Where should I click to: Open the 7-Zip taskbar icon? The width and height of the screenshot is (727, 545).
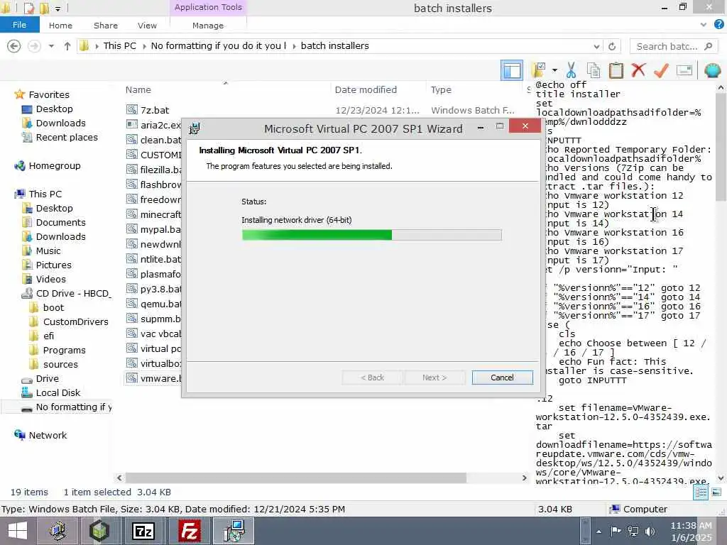coord(143,531)
